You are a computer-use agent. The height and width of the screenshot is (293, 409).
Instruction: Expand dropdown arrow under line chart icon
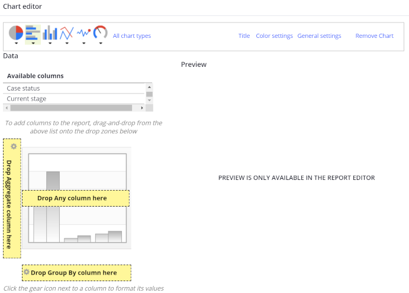tap(66, 43)
